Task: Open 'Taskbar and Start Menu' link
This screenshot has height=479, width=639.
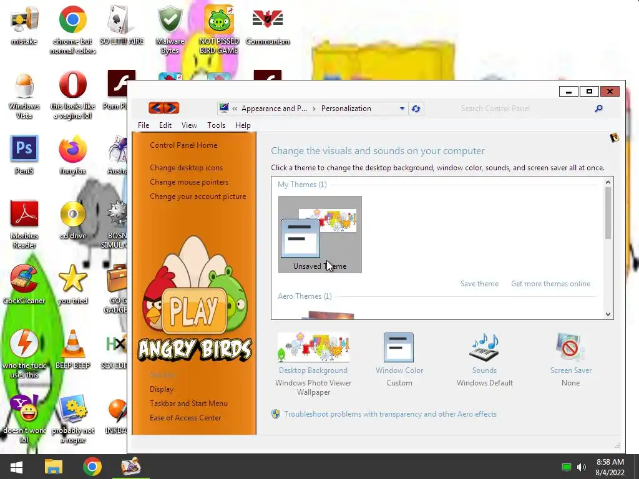Action: (188, 404)
